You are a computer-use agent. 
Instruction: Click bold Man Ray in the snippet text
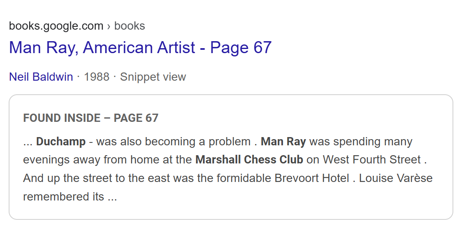[283, 142]
